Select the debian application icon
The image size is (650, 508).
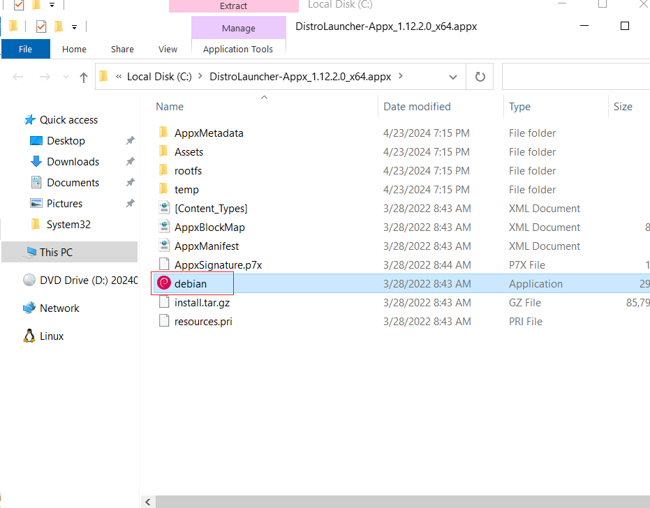[x=164, y=283]
